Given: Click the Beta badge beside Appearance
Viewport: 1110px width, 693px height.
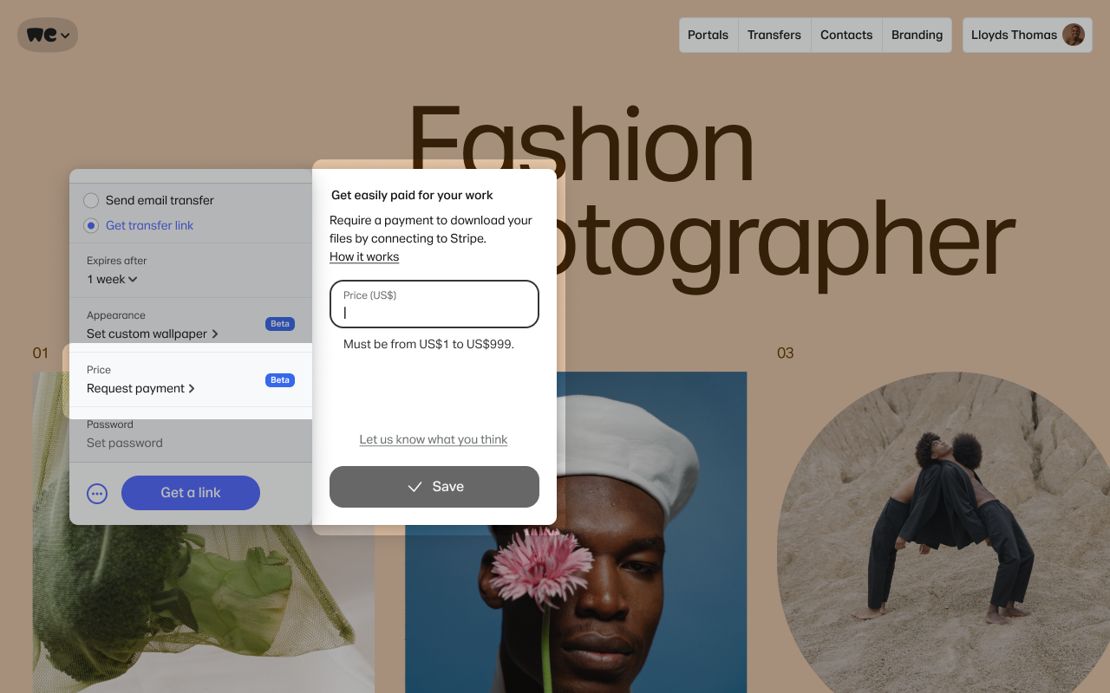Looking at the screenshot, I should (x=279, y=324).
